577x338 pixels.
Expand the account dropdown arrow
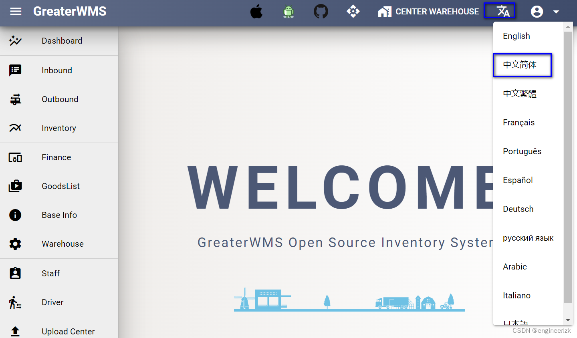click(x=556, y=12)
